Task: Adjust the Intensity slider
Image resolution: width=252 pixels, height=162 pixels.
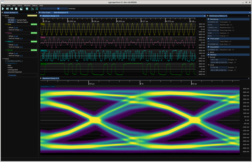Action: pyautogui.click(x=54, y=9)
